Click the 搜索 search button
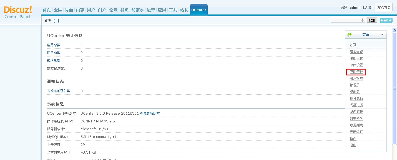397x160 pixels. 372,20
